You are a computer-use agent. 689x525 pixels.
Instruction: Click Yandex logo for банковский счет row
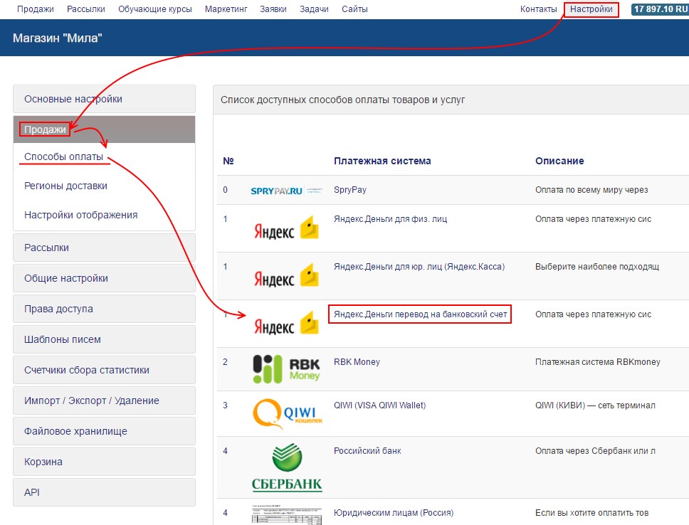tap(286, 324)
